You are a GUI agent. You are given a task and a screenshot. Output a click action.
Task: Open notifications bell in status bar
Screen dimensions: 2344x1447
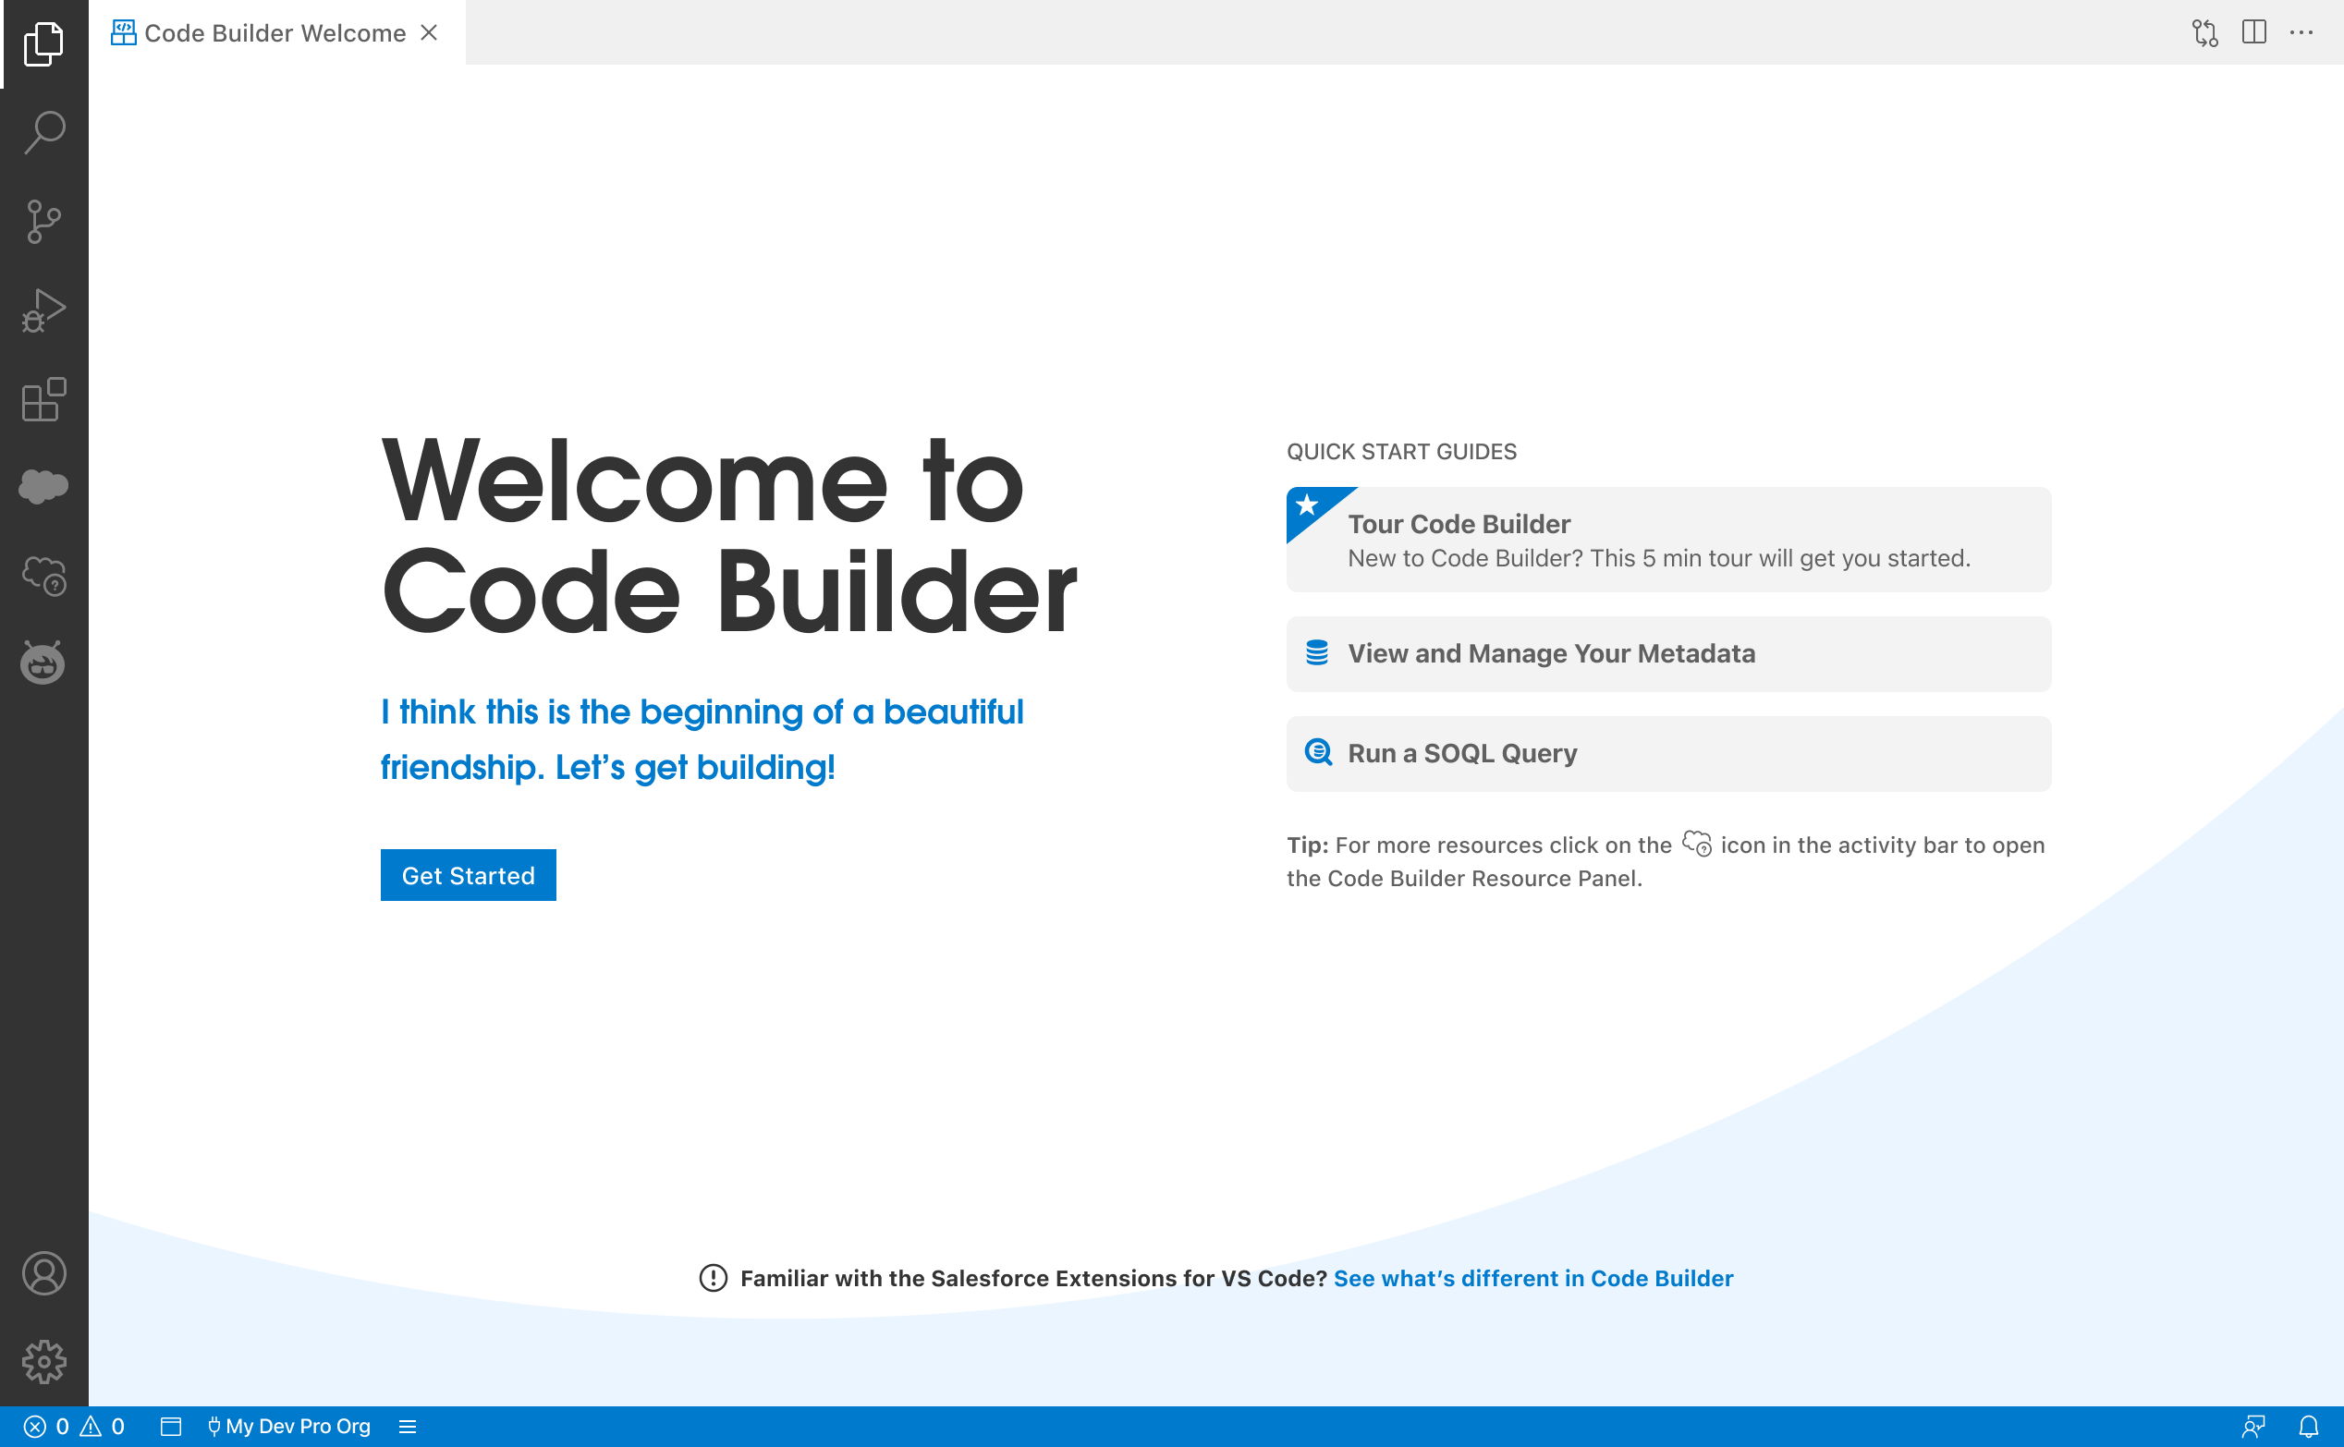coord(2309,1426)
